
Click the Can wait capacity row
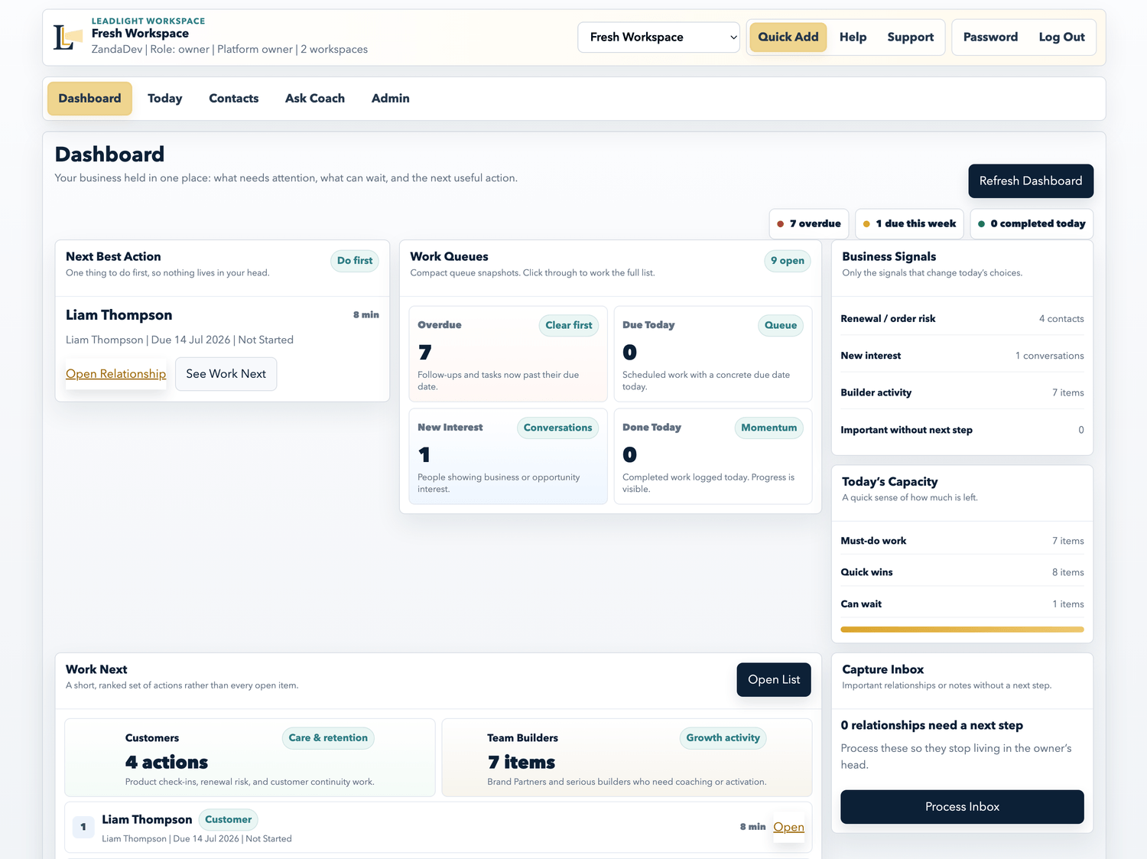pos(962,604)
